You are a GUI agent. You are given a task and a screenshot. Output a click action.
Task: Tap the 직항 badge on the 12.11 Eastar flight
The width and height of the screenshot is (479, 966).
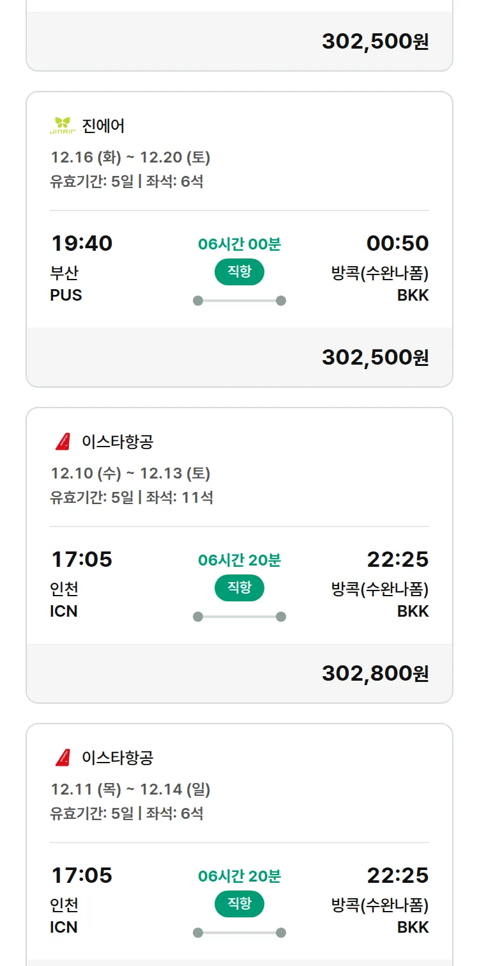[x=239, y=904]
